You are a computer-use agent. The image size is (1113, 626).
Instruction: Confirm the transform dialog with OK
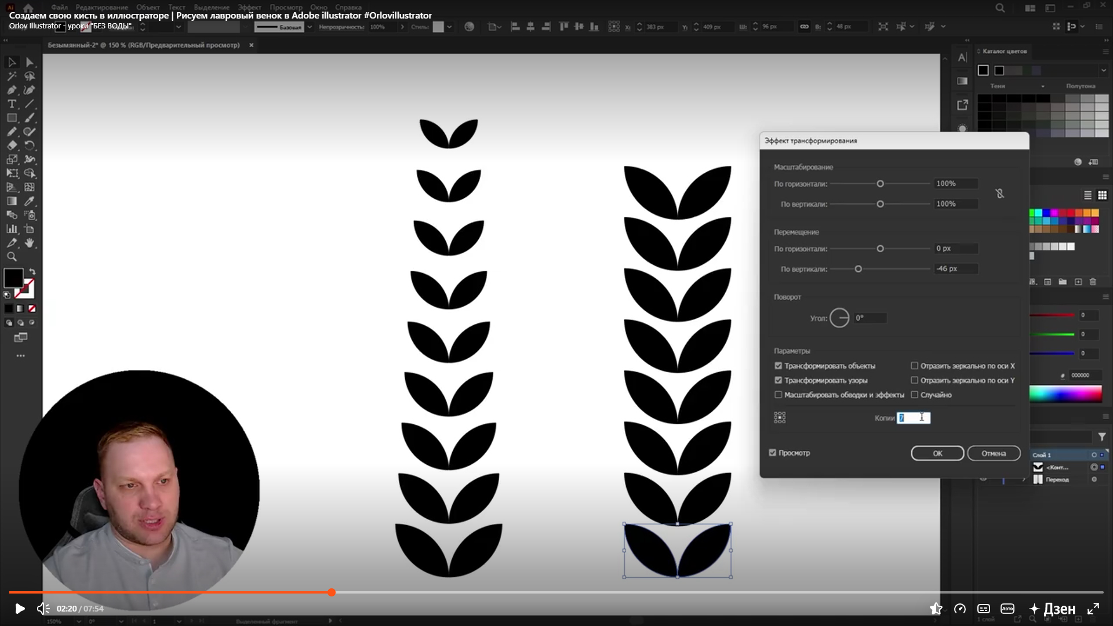point(937,453)
